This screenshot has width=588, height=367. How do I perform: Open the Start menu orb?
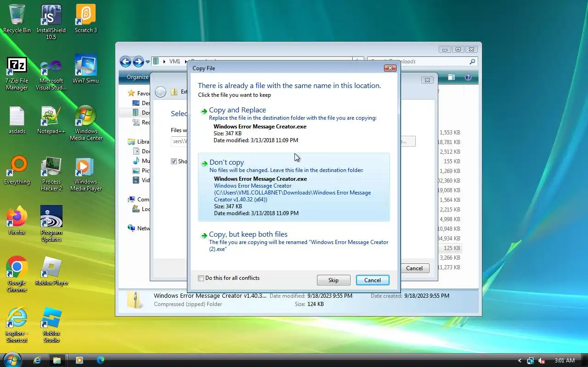tap(12, 360)
